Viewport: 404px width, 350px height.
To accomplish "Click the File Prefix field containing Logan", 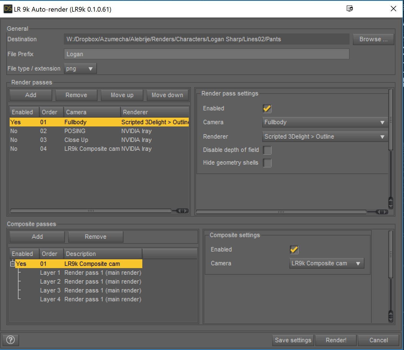I will click(207, 54).
